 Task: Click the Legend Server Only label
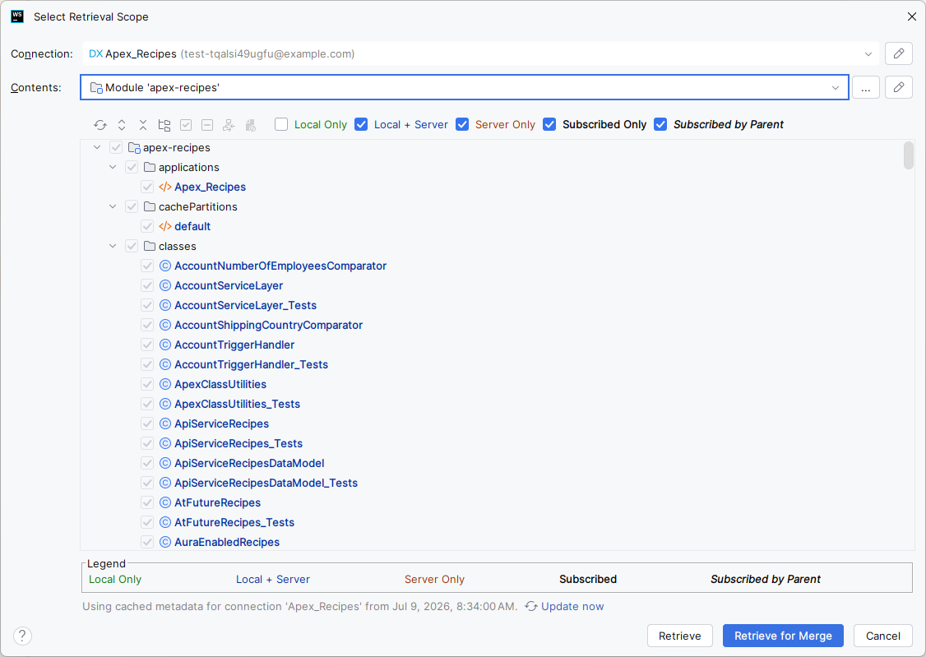(434, 579)
